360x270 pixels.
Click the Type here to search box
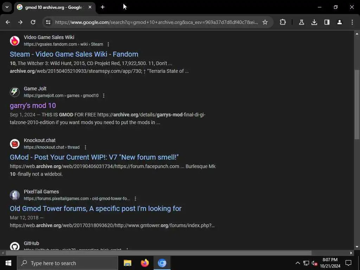(x=67, y=263)
